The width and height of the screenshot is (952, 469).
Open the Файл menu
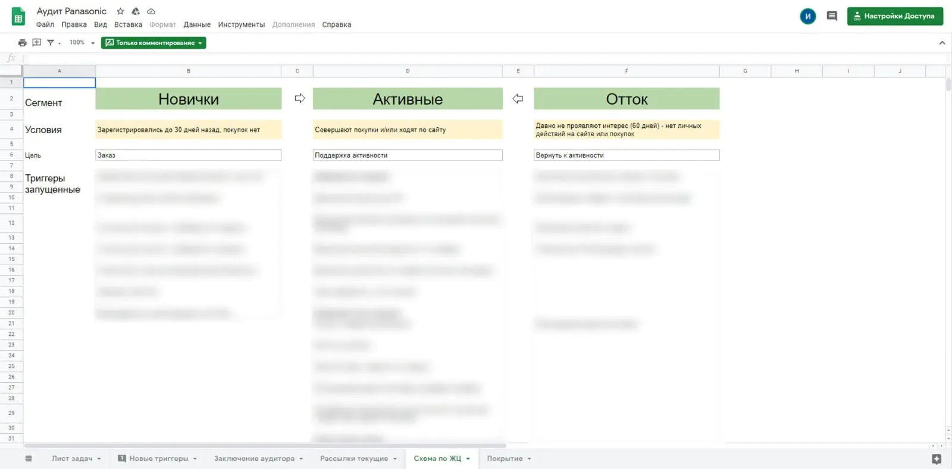[x=45, y=25]
